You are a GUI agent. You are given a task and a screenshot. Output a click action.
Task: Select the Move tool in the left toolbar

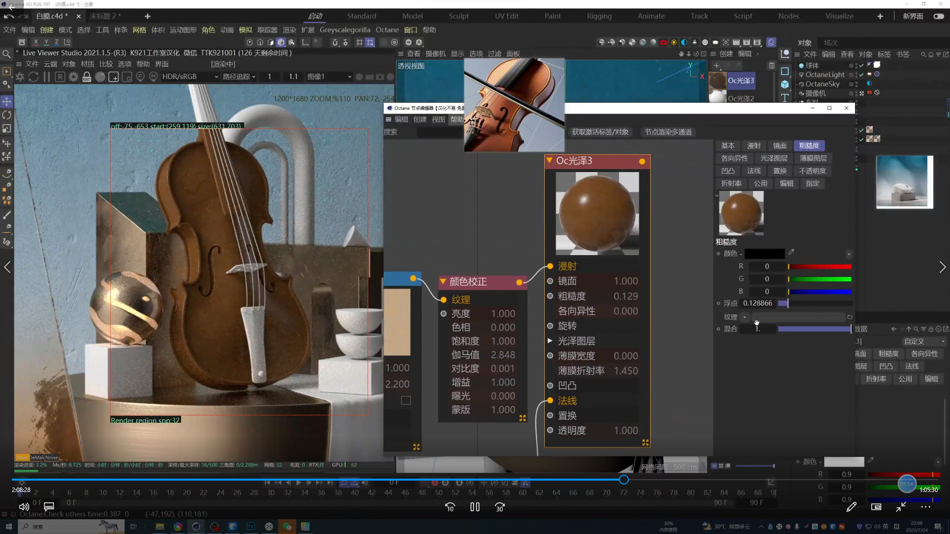pos(6,101)
